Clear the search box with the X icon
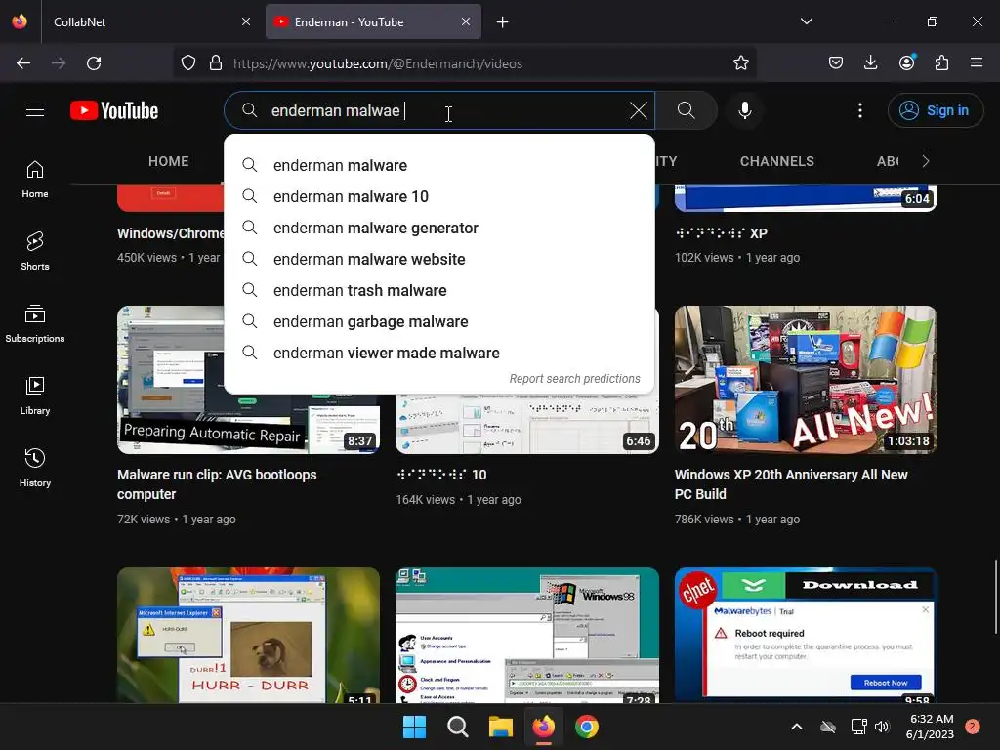Screen dimensions: 1000x750 (x=638, y=110)
